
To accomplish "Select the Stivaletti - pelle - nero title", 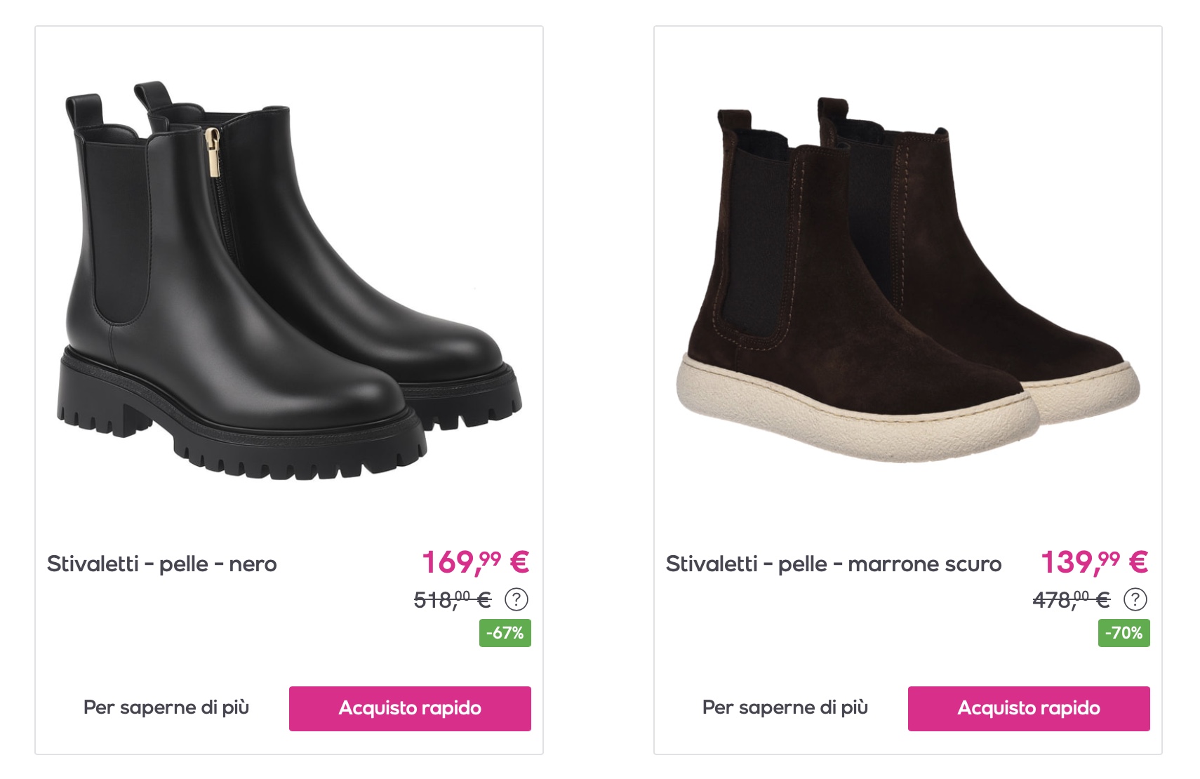I will pyautogui.click(x=162, y=564).
